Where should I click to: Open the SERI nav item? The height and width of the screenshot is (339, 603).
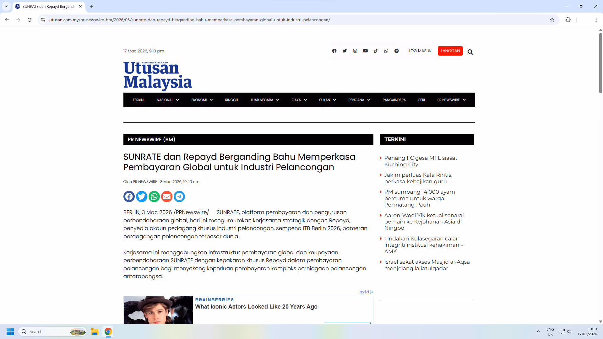(421, 100)
